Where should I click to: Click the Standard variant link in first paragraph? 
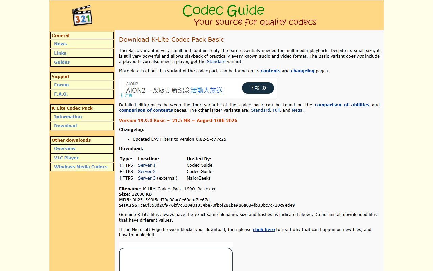(216, 62)
